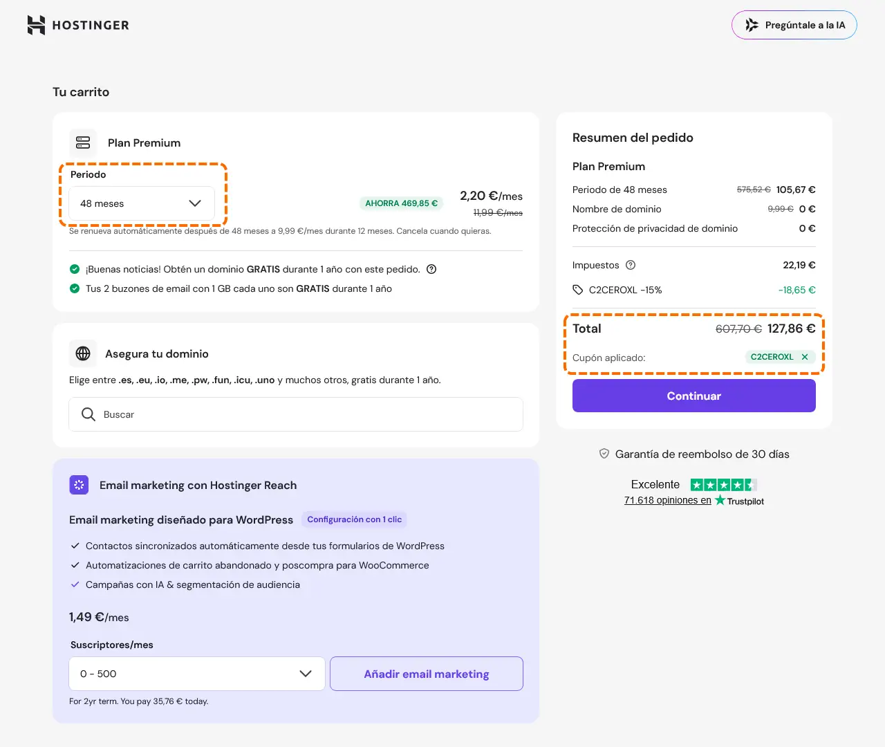
Task: Click the 105,67 € plan price
Action: (796, 190)
